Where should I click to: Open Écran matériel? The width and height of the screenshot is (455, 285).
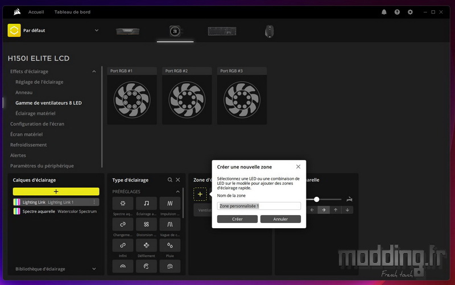26,134
